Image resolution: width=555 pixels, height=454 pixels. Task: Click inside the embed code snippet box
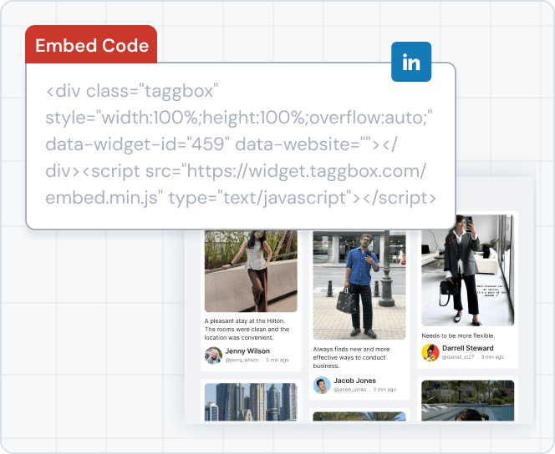point(241,145)
